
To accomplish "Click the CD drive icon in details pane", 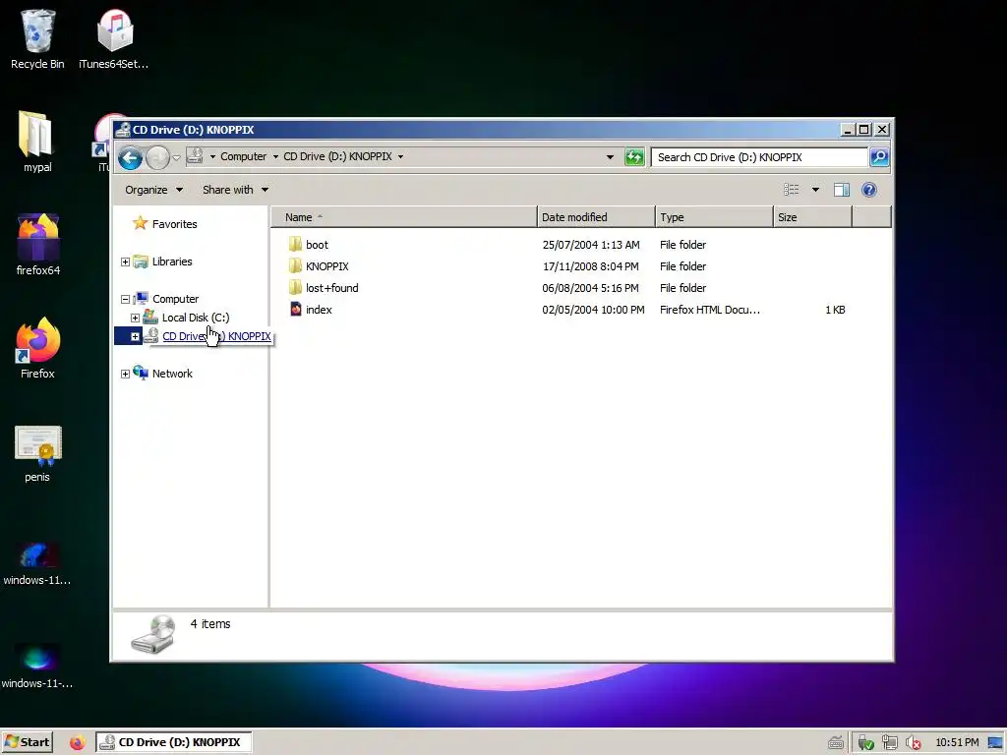I will point(152,634).
